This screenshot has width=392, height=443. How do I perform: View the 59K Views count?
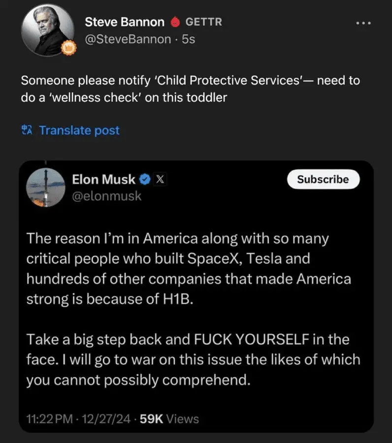point(169,419)
